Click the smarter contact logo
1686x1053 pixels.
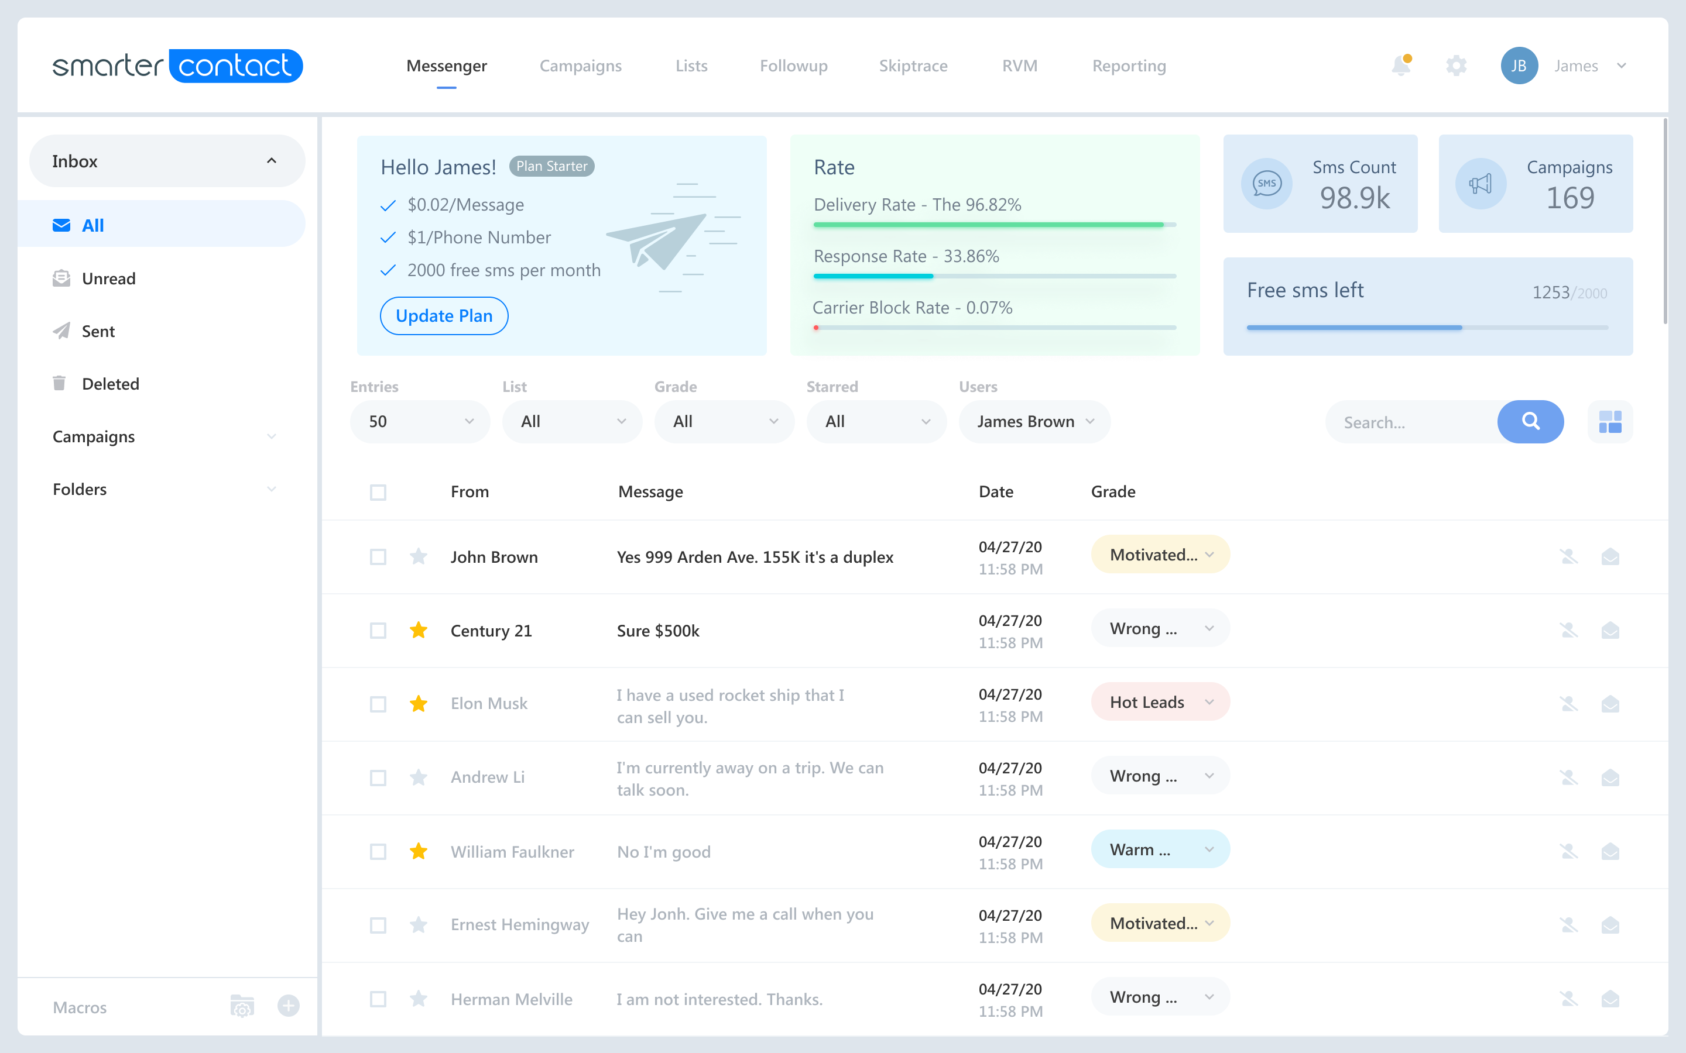tap(177, 66)
